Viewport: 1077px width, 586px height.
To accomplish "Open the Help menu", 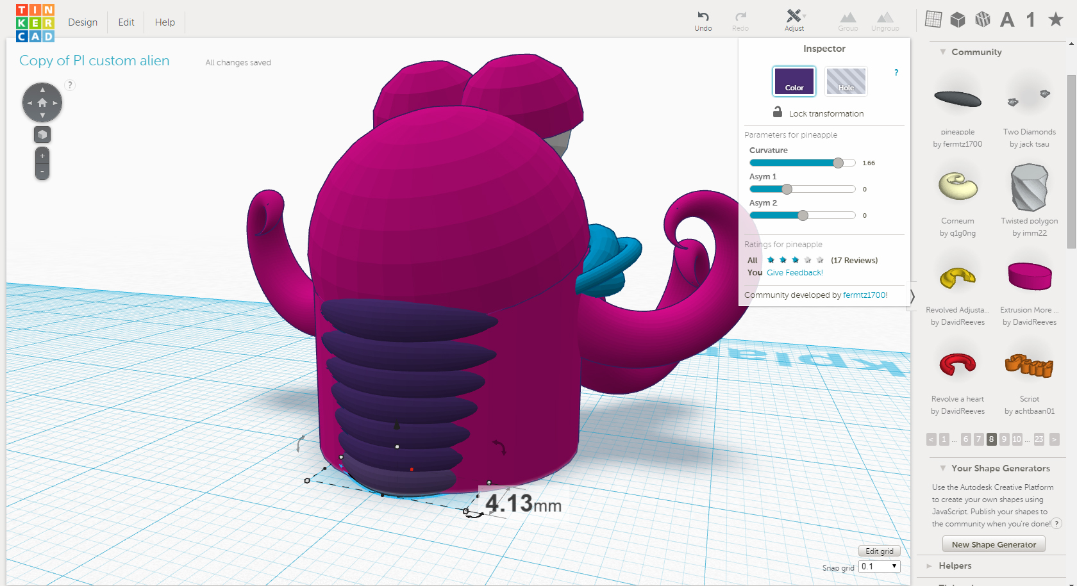I will point(165,22).
